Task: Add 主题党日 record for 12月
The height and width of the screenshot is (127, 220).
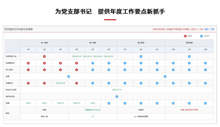Action: [x=206, y=83]
